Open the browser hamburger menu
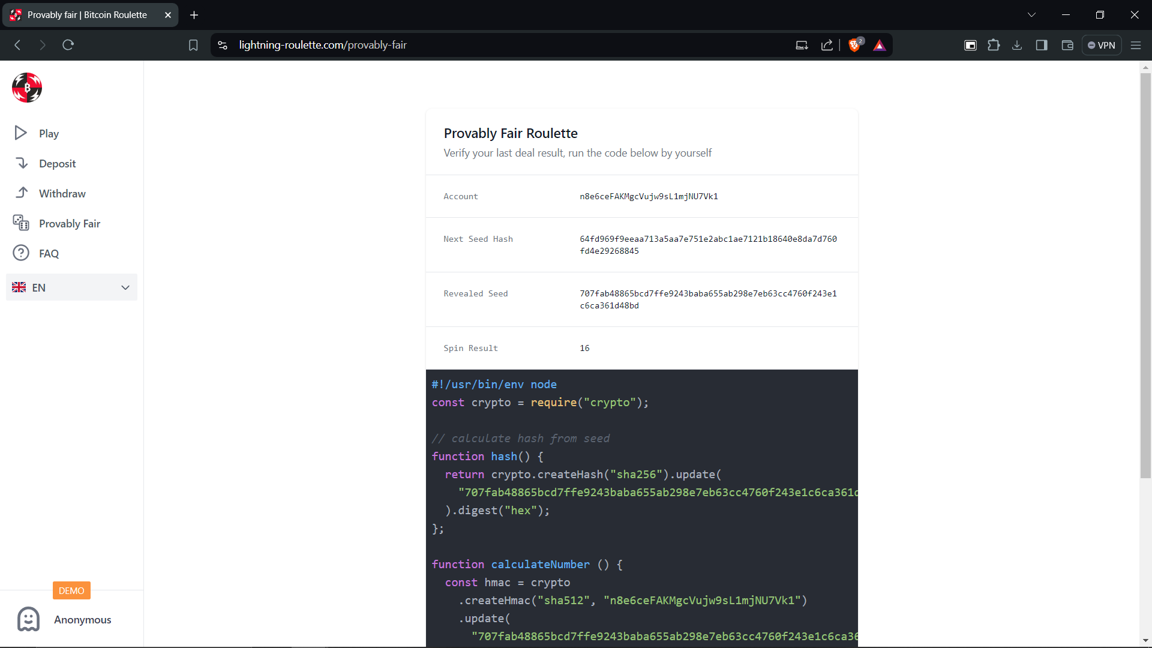The height and width of the screenshot is (648, 1152). click(1136, 45)
